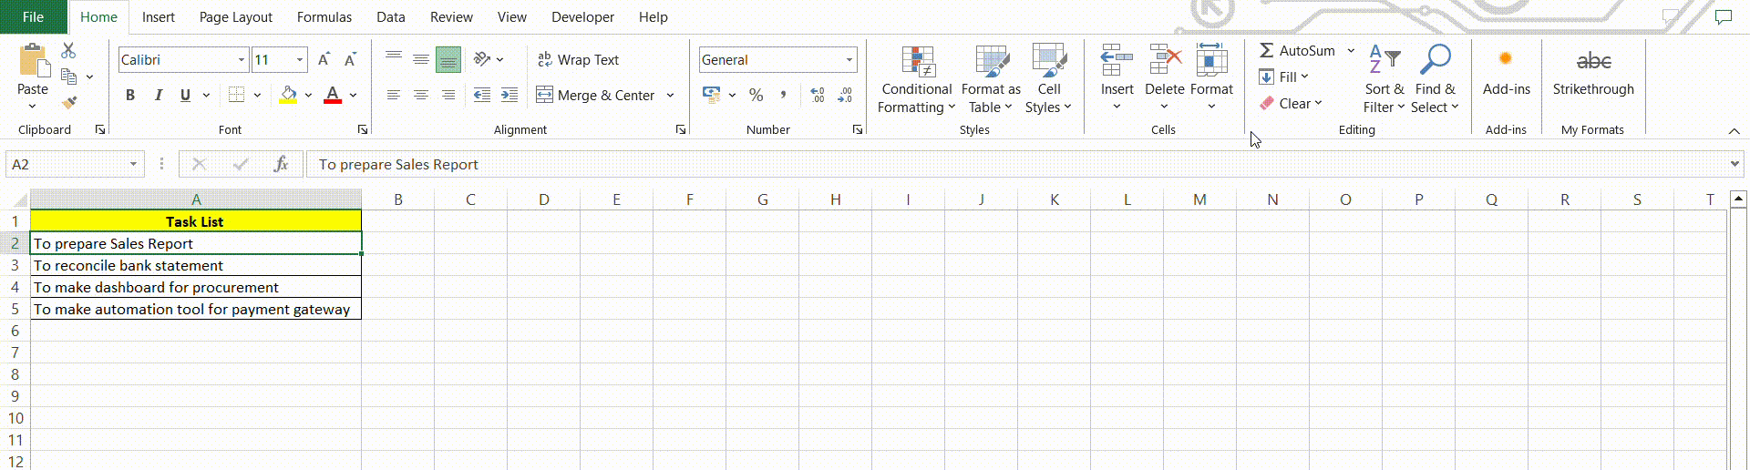Collapse the ribbon with the chevron
Screen dimensions: 1750x470
1734,131
